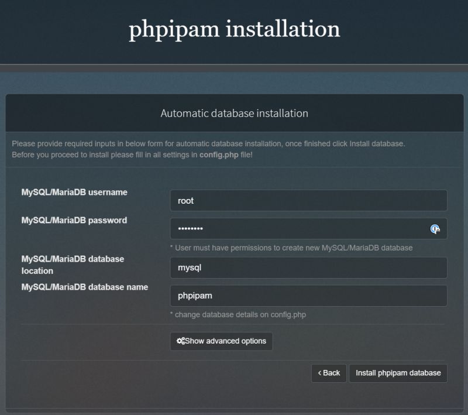Click the user permissions hint below password field

(x=291, y=248)
